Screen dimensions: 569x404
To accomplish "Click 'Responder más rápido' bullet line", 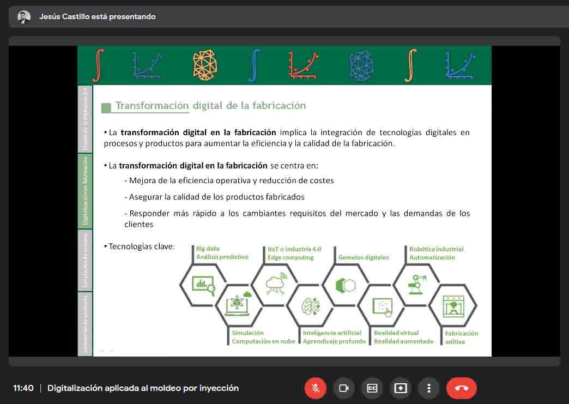I will pos(297,219).
